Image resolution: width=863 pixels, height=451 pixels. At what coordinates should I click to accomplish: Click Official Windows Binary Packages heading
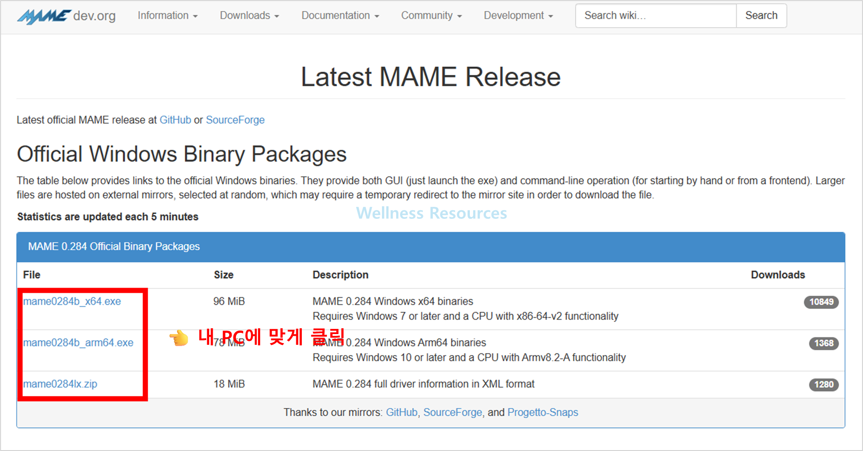click(x=182, y=154)
